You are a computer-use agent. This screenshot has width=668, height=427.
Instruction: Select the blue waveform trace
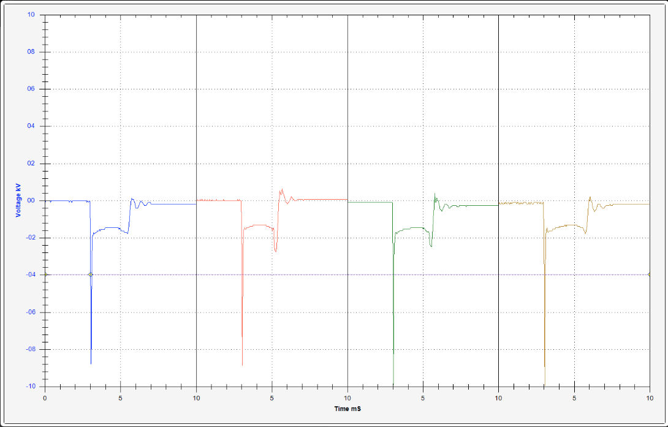(67, 200)
